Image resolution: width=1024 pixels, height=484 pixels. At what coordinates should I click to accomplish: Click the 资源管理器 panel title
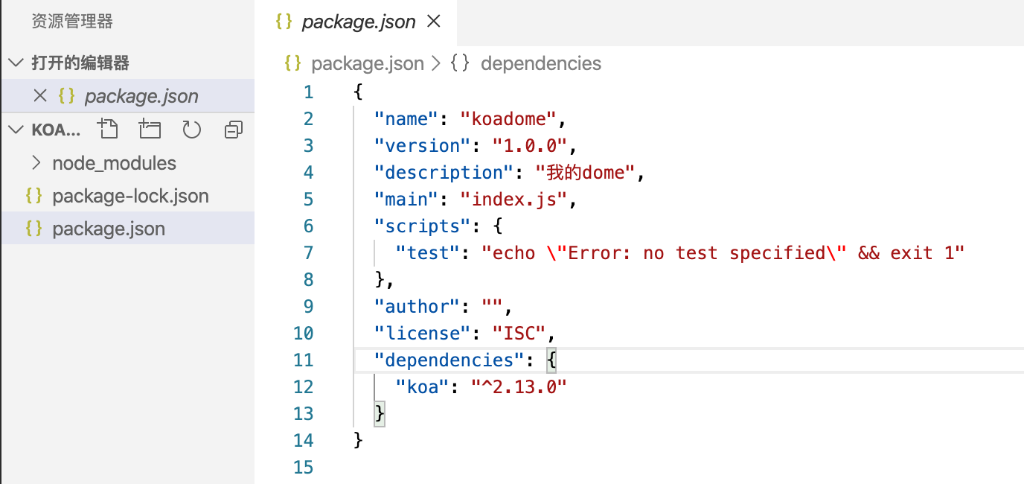pyautogui.click(x=72, y=22)
